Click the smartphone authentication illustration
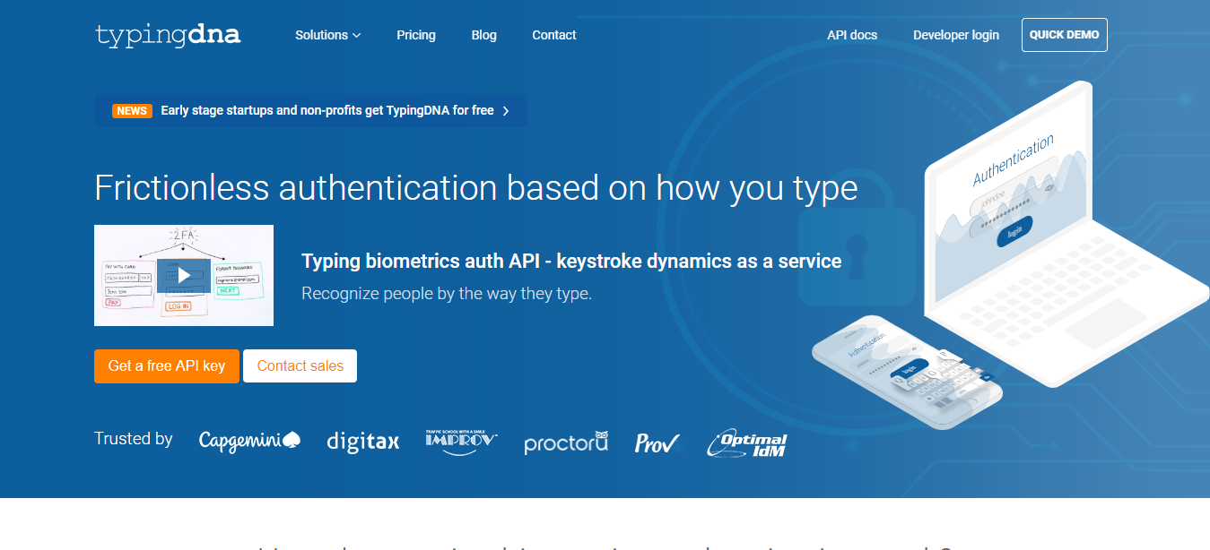The width and height of the screenshot is (1210, 550). click(906, 373)
